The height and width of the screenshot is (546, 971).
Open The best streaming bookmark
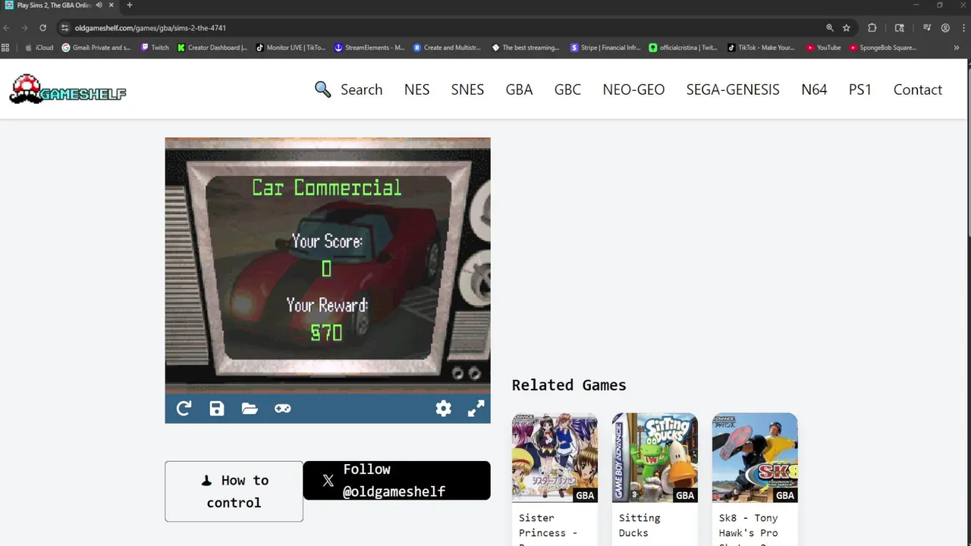click(x=526, y=48)
